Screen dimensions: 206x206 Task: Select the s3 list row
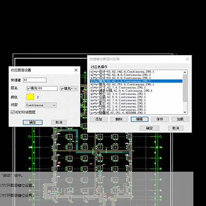[x=136, y=78]
